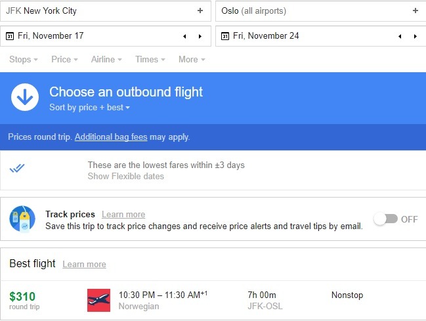The height and width of the screenshot is (321, 426).
Task: Open the Price filter dropdown
Action: click(64, 59)
